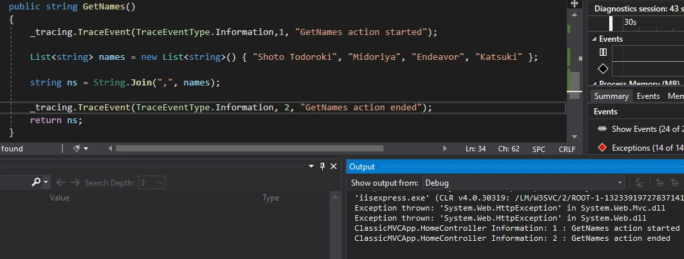Click the System.Web.Mvc.dll exception output line
The width and height of the screenshot is (684, 259).
tap(510, 208)
